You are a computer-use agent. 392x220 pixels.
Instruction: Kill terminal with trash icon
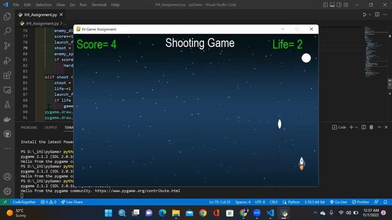click(x=371, y=127)
